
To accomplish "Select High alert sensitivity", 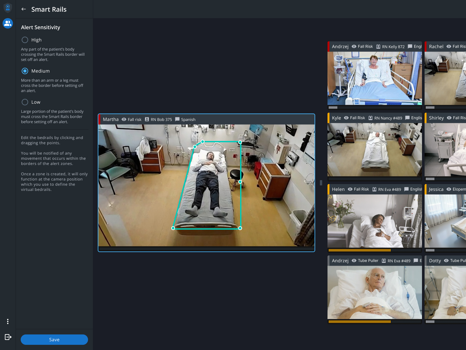I will pos(25,40).
